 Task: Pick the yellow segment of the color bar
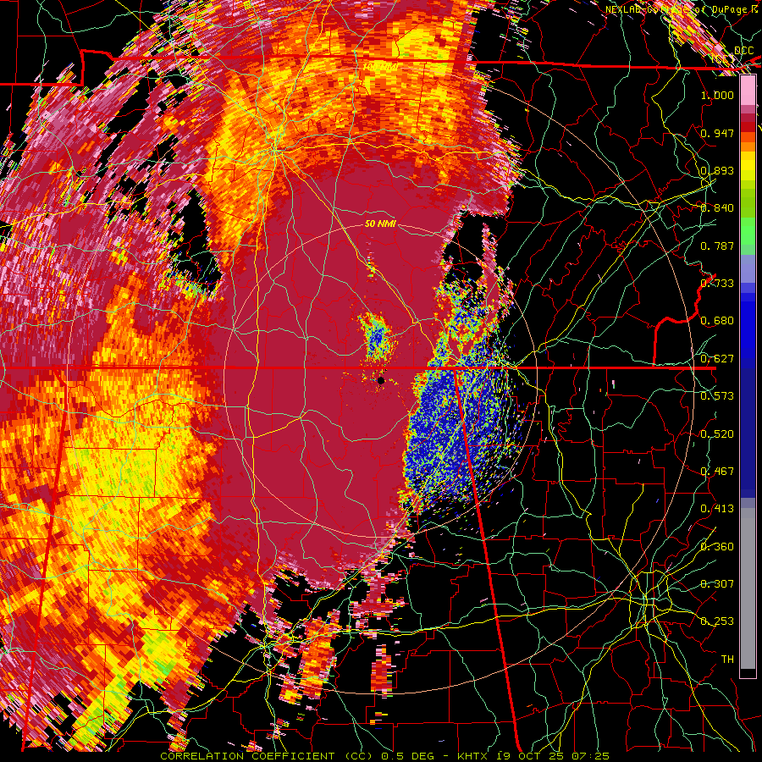pyautogui.click(x=748, y=165)
